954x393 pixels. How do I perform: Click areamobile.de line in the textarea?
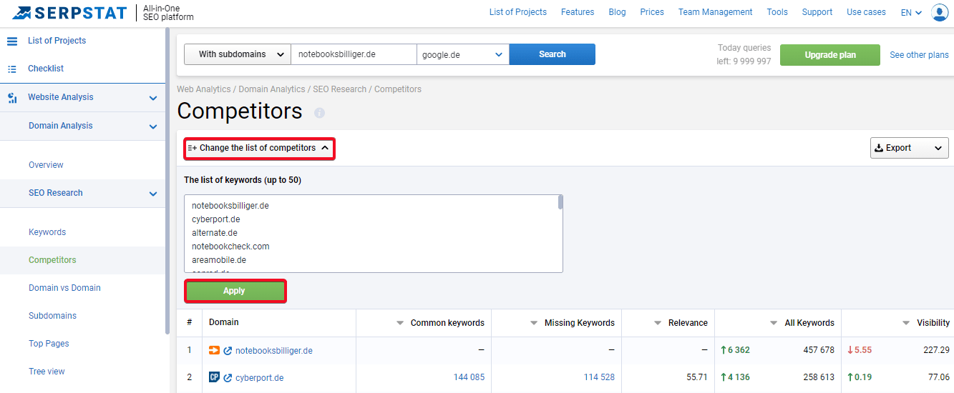(x=219, y=260)
